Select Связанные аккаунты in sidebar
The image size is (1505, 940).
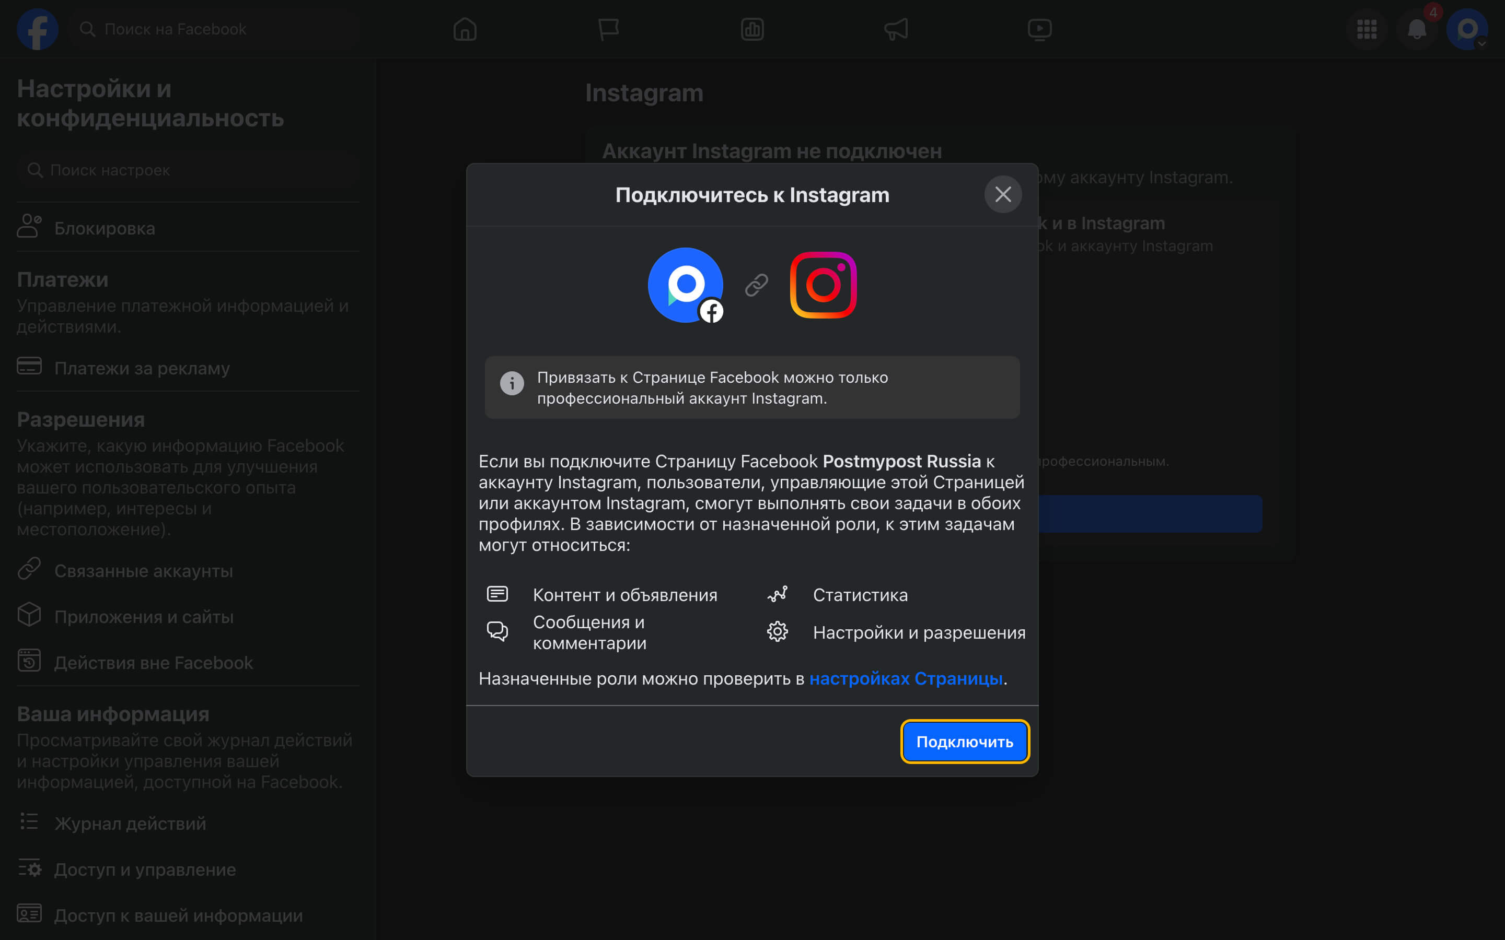click(143, 571)
